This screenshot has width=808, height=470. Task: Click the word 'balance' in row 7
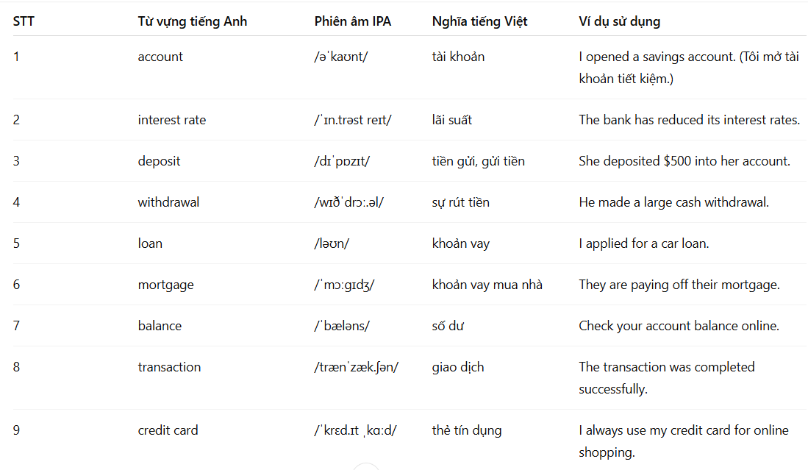point(160,326)
